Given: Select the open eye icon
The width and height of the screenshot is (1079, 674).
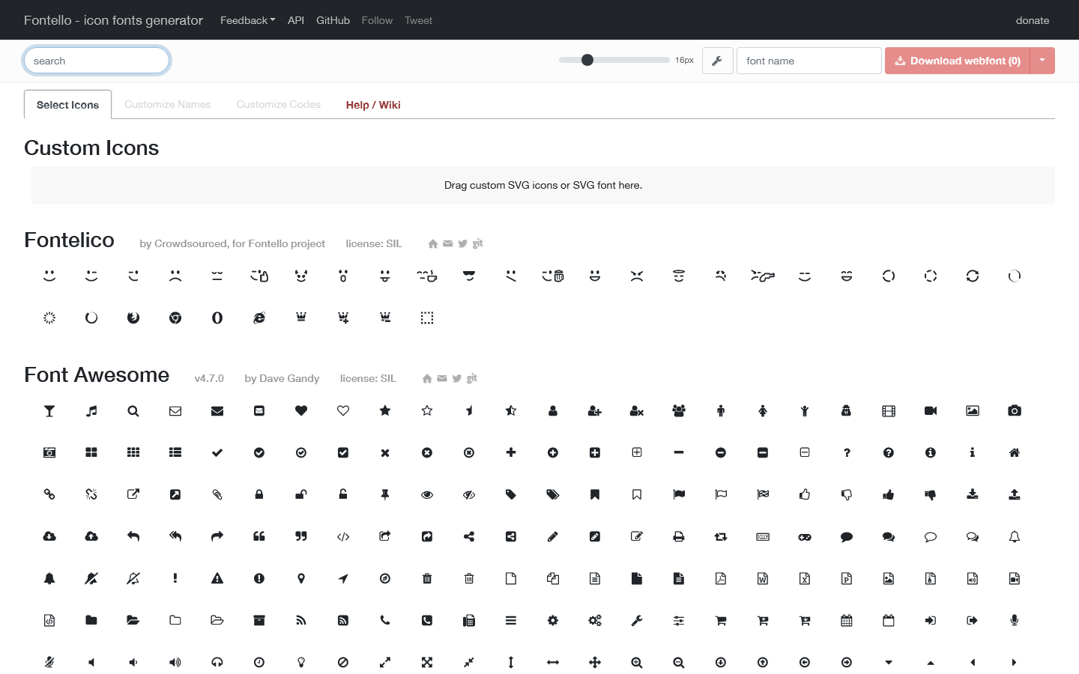Looking at the screenshot, I should (427, 494).
